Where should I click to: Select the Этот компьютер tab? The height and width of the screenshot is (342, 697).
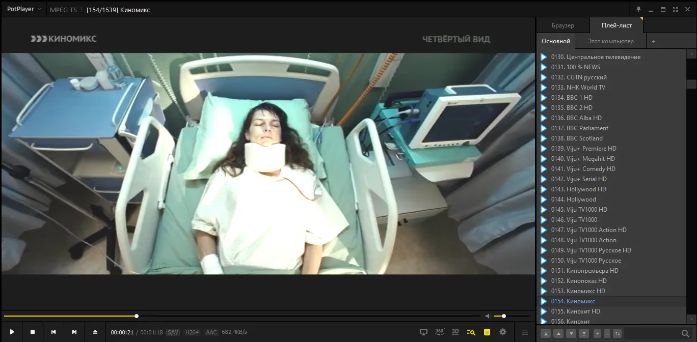click(610, 41)
